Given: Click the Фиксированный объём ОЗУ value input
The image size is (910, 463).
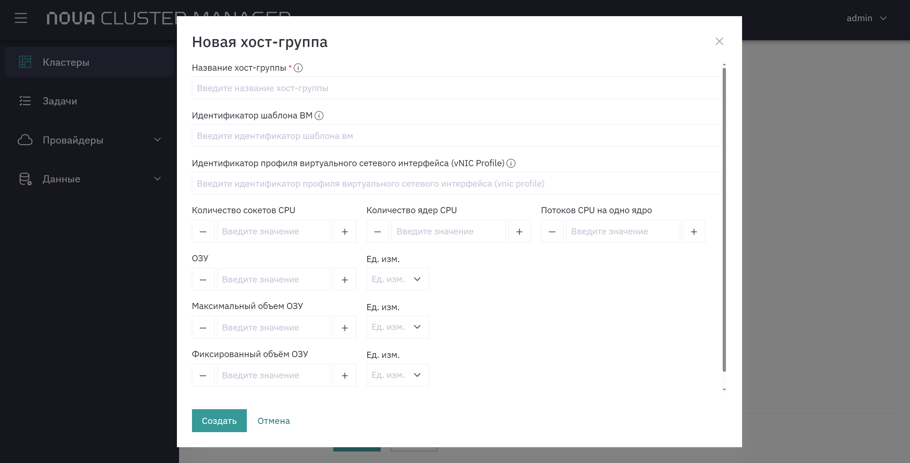Looking at the screenshot, I should pyautogui.click(x=274, y=375).
